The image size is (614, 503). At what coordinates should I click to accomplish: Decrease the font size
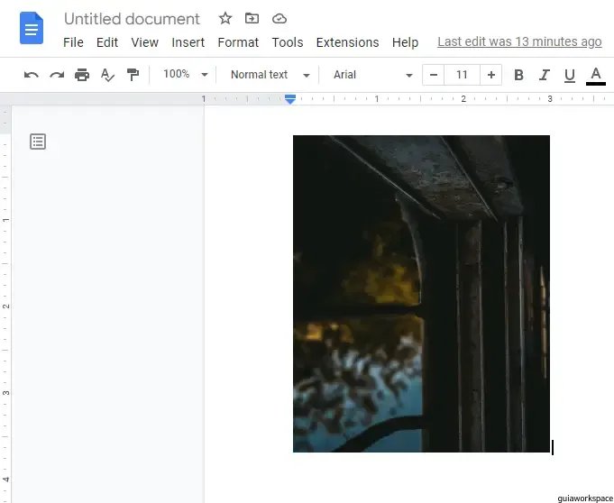pyautogui.click(x=434, y=75)
